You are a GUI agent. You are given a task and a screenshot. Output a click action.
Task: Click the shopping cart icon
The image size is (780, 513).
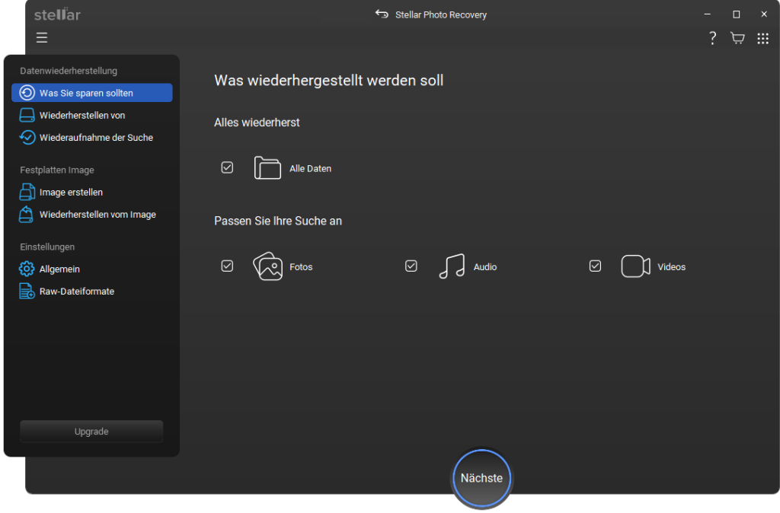pyautogui.click(x=737, y=38)
